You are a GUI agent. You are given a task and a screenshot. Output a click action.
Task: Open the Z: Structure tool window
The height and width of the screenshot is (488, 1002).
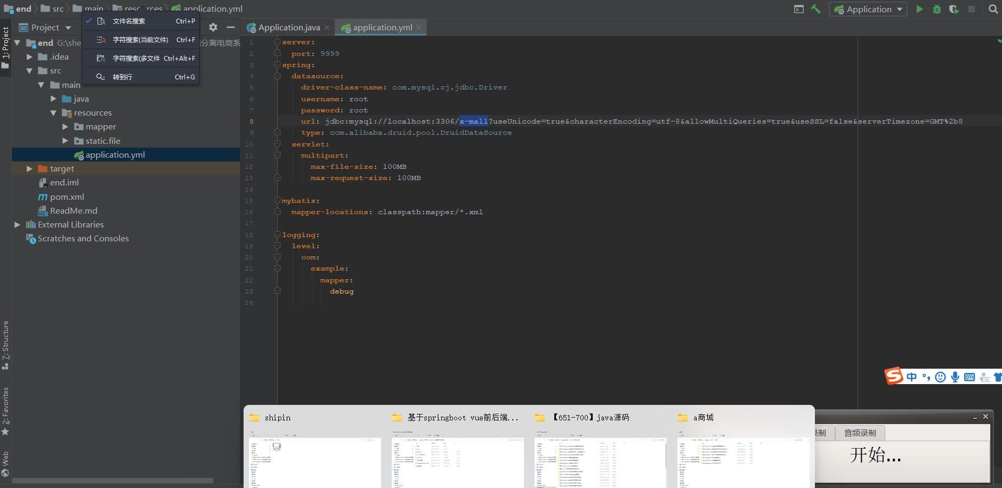5,345
